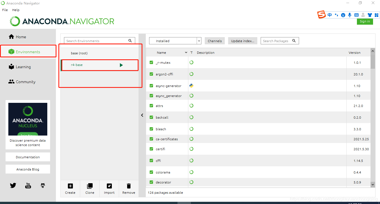Image resolution: width=380 pixels, height=204 pixels.
Task: Open the Help menu
Action: click(x=16, y=10)
